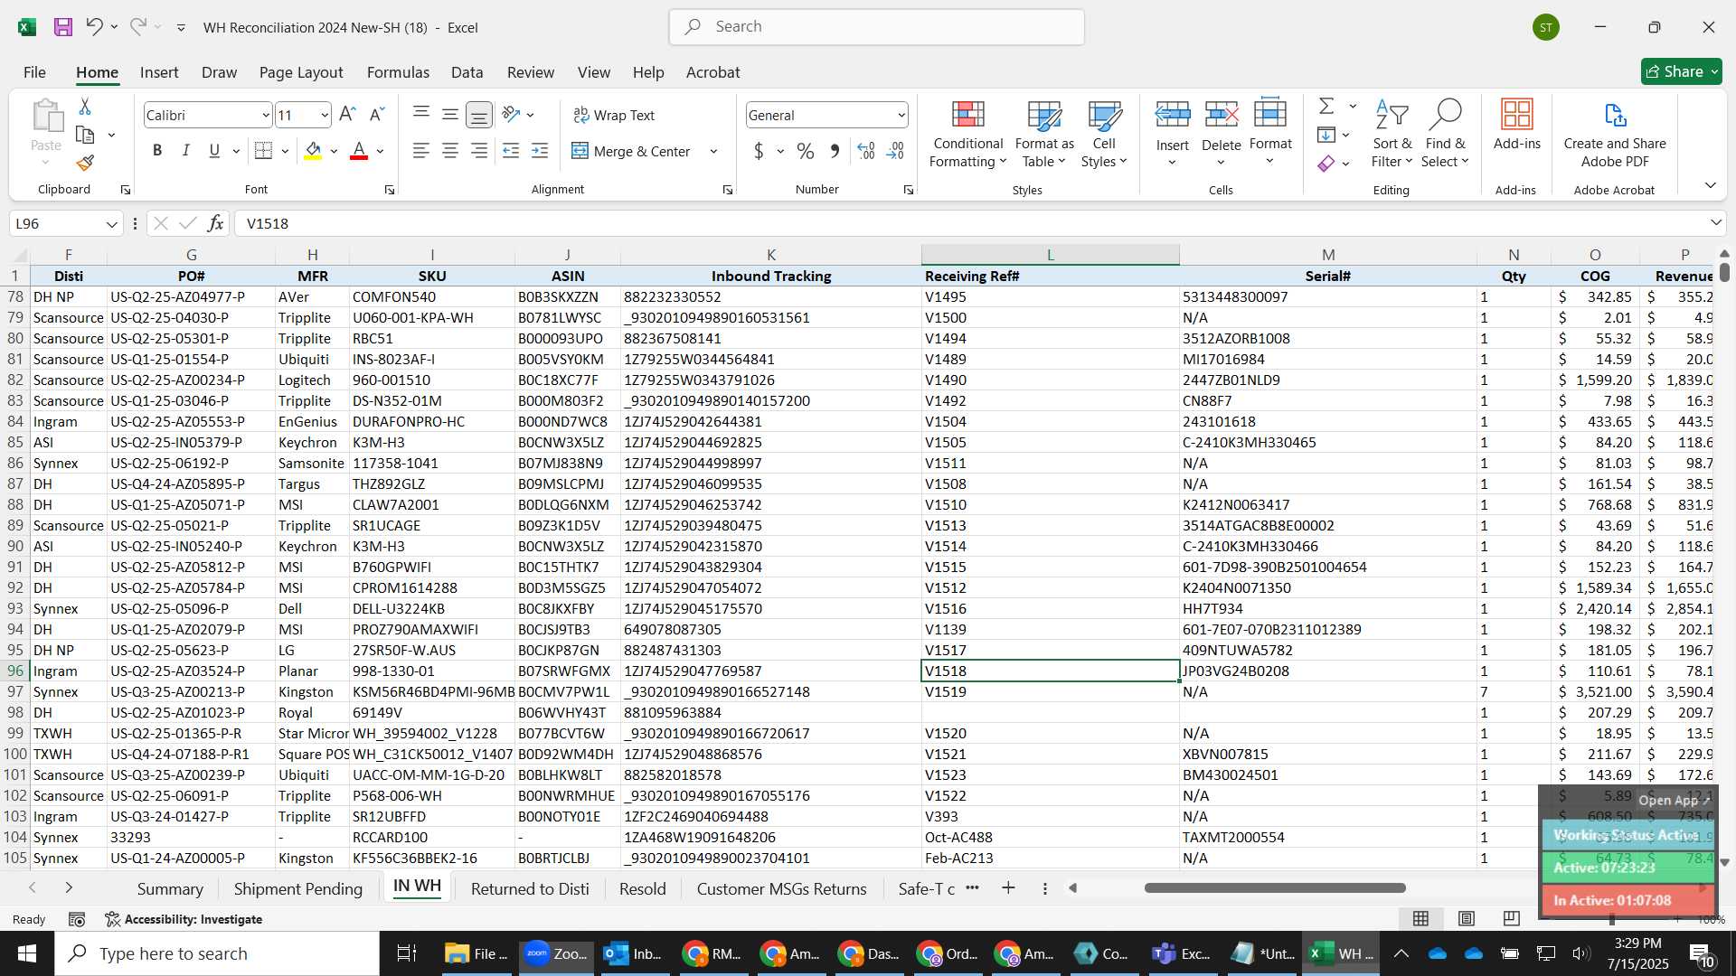The width and height of the screenshot is (1736, 976).
Task: Add a new sheet with plus button
Action: 1008,888
